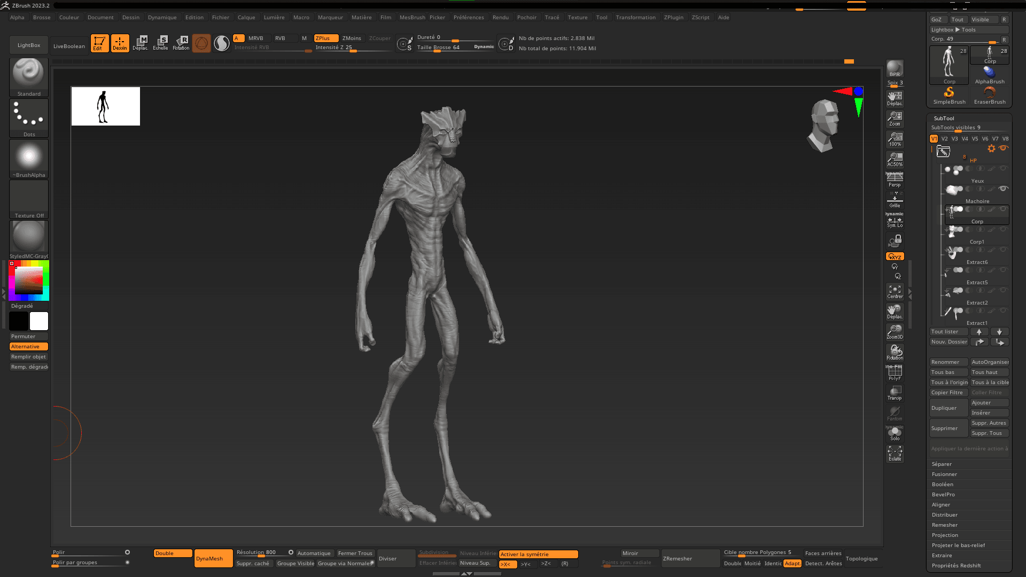The height and width of the screenshot is (577, 1026).
Task: Switch to ZMoins subtract mode
Action: [352, 38]
